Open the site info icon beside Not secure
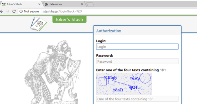Image resolution: width=197 pixels, height=104 pixels. click(x=21, y=12)
